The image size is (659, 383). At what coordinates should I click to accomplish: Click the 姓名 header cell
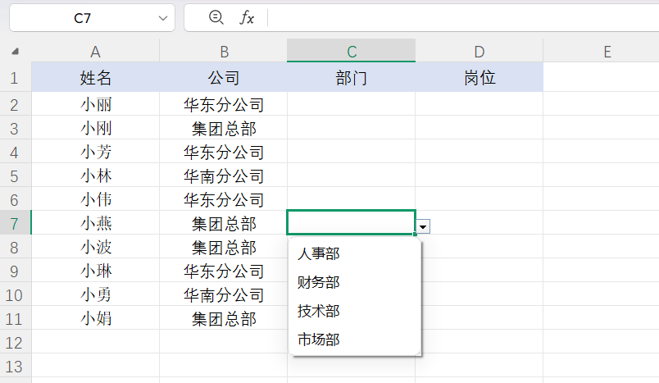(x=95, y=77)
